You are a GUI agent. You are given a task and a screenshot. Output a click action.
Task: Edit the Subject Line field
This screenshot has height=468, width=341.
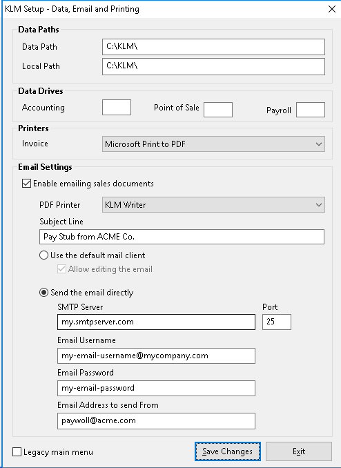(x=182, y=237)
